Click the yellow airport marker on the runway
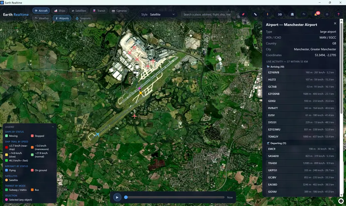The width and height of the screenshot is (346, 206). coord(140,93)
